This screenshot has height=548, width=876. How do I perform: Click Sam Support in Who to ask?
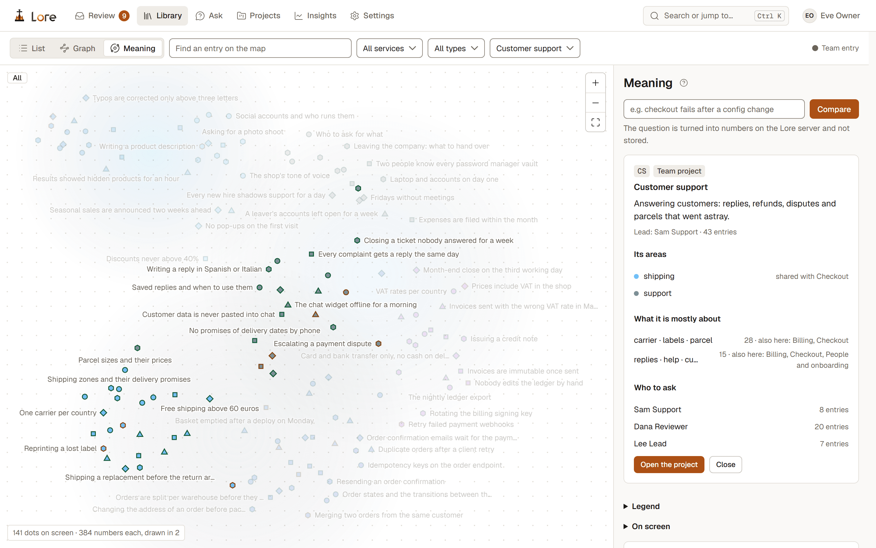tap(657, 409)
